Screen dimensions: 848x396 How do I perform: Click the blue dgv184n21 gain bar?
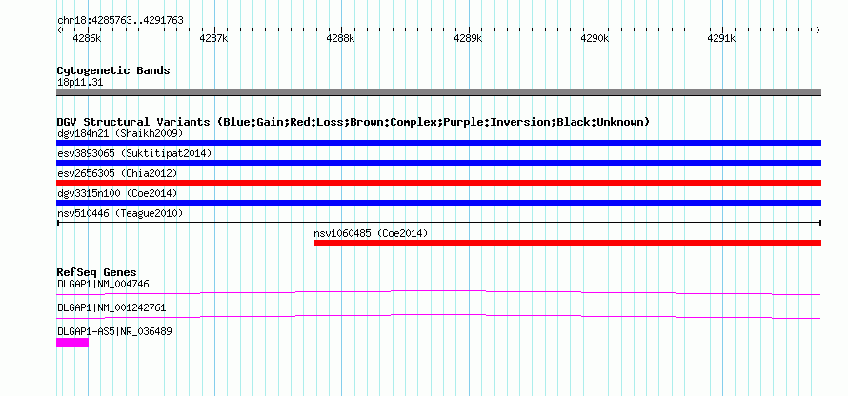438,143
